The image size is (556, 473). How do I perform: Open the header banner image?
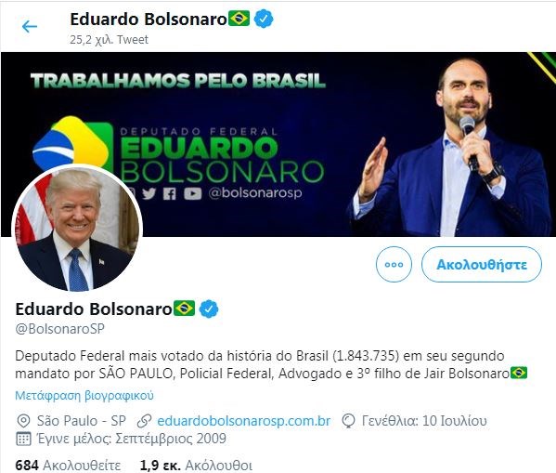278,144
